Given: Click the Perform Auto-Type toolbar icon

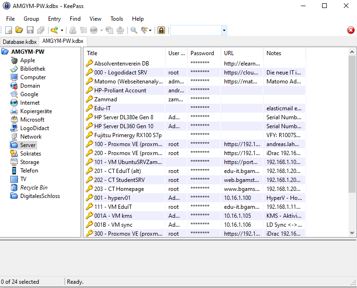Looking at the screenshot, I should tap(120, 30).
